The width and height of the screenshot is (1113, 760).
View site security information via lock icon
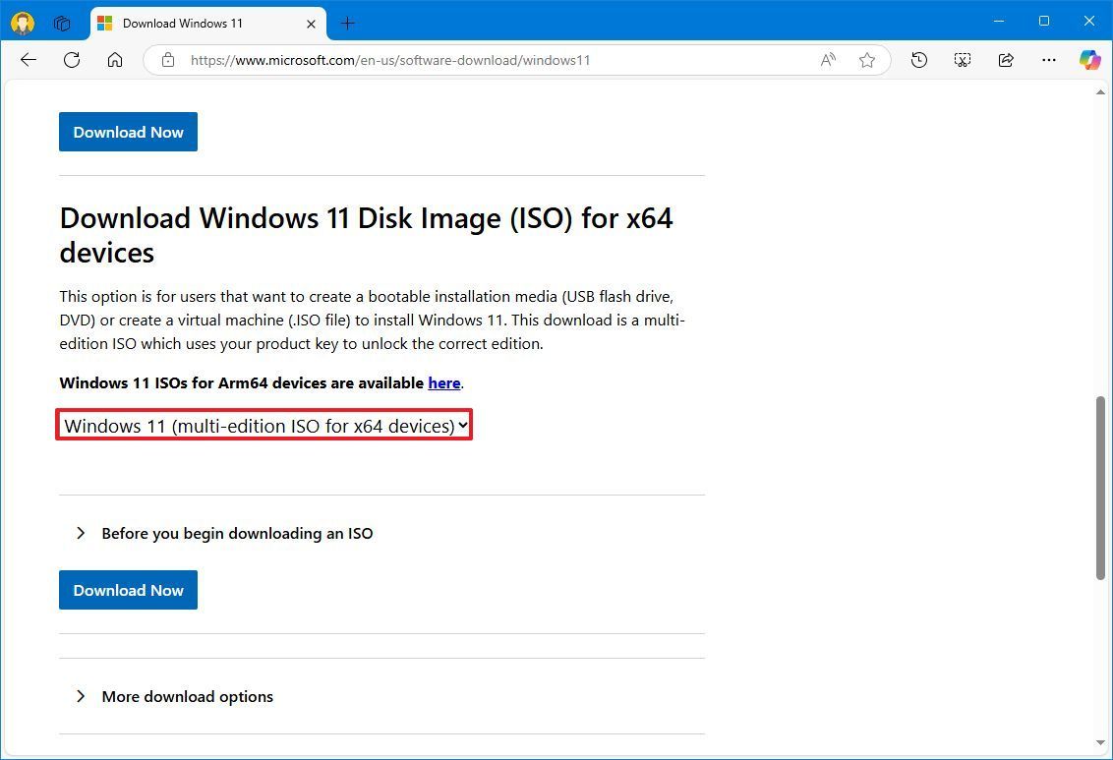click(167, 60)
